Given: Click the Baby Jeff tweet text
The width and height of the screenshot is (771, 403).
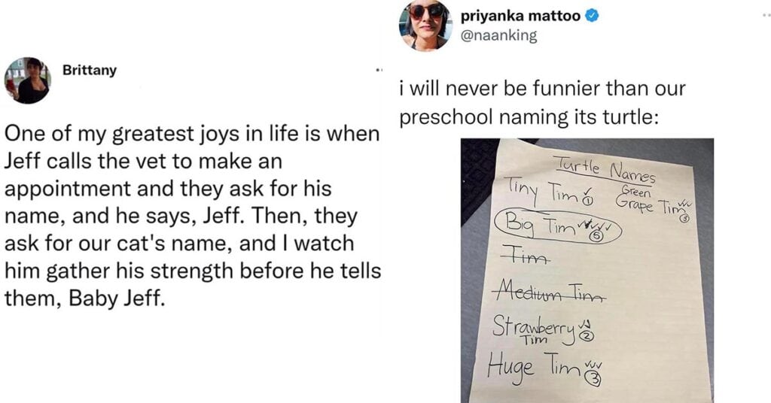Looking at the screenshot, I should [192, 216].
